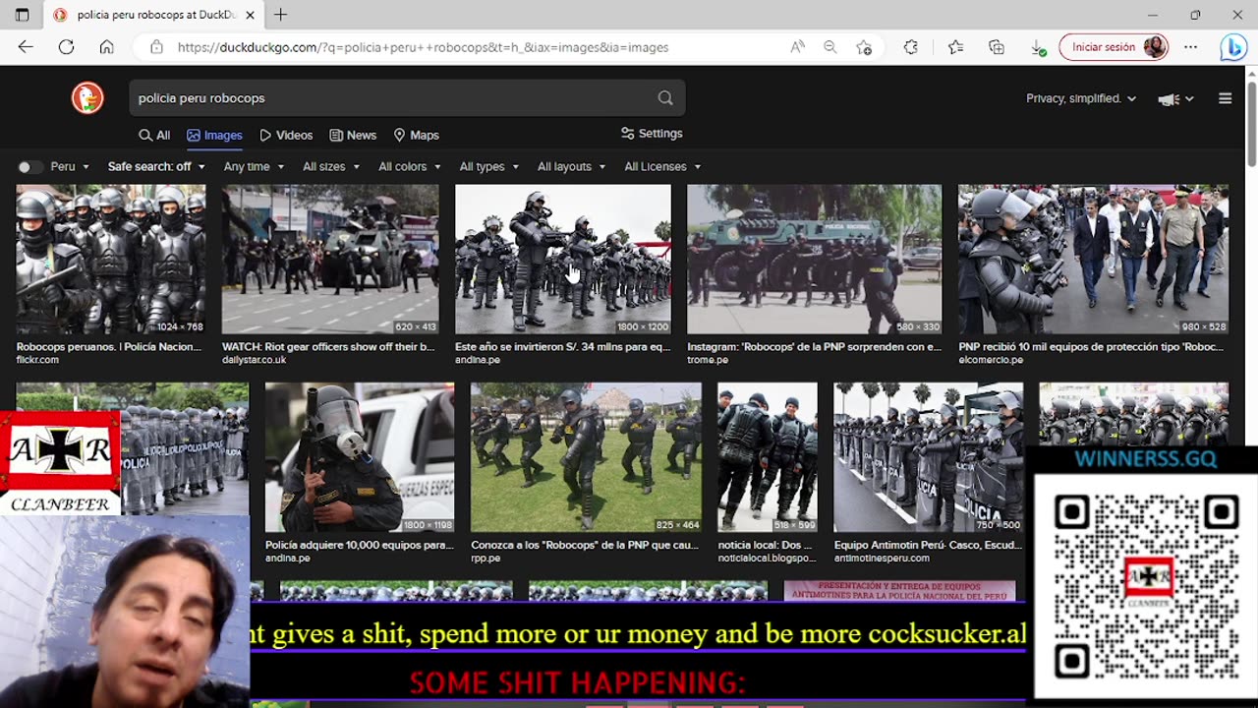The image size is (1258, 708).
Task: Click 'Conozca a los Robocops' title link
Action: click(585, 545)
